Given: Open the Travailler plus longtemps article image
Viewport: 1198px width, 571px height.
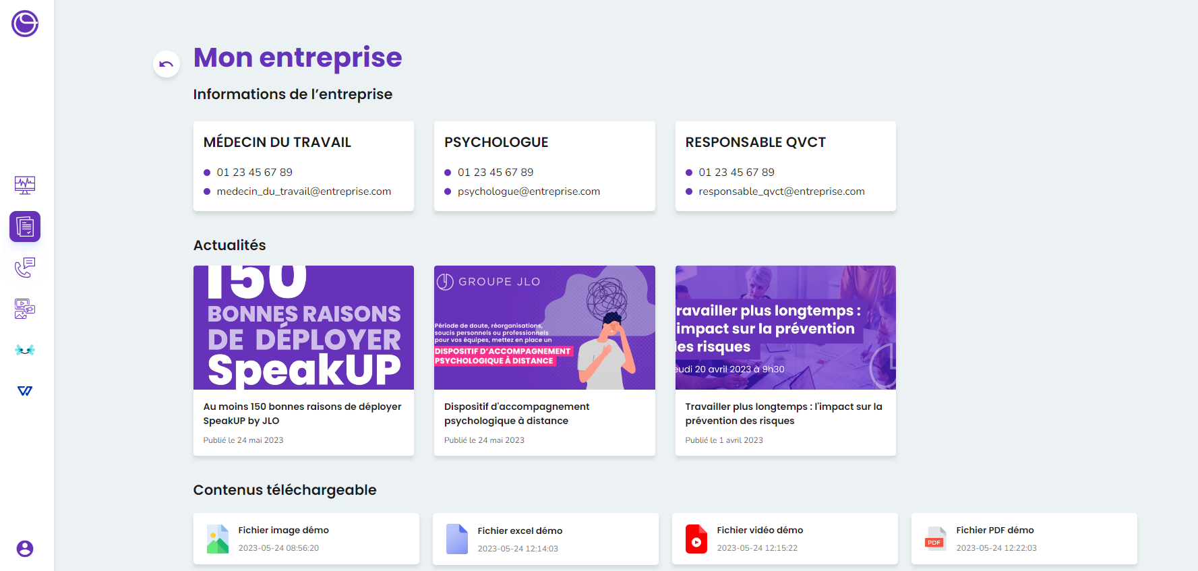Looking at the screenshot, I should (x=785, y=328).
